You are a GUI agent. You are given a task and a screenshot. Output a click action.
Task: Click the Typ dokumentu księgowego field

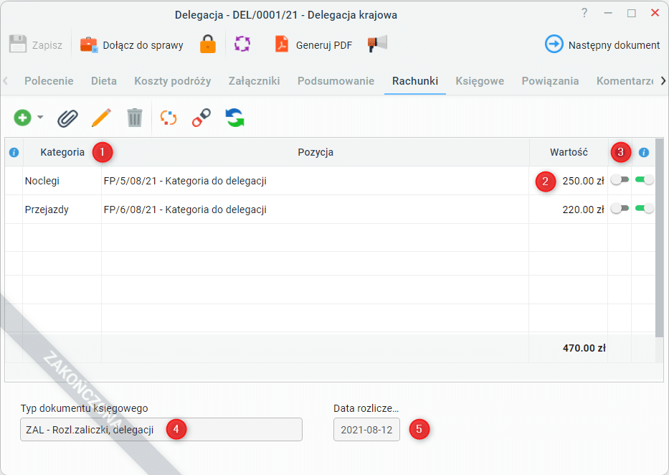(161, 429)
